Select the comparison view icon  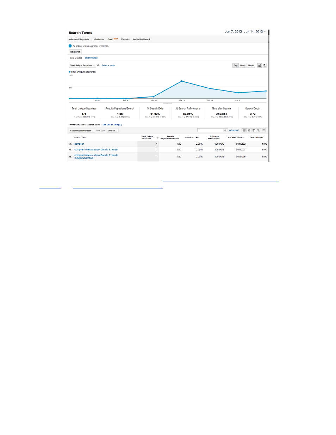259,130
